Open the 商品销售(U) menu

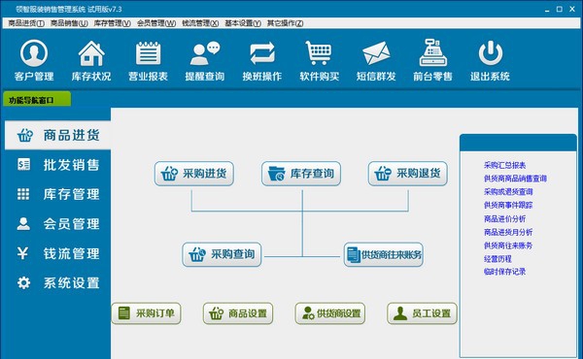(x=69, y=23)
